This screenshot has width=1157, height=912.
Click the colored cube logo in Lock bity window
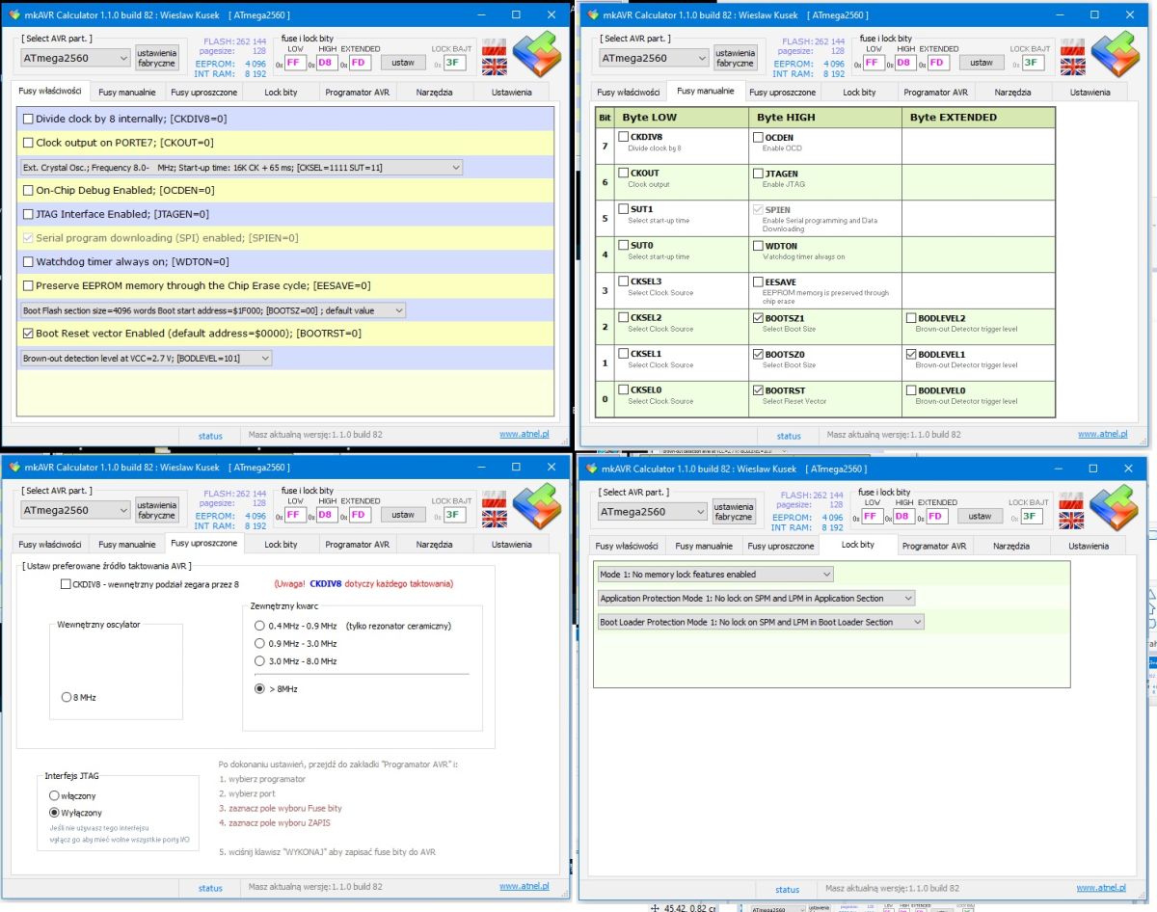tap(1114, 507)
